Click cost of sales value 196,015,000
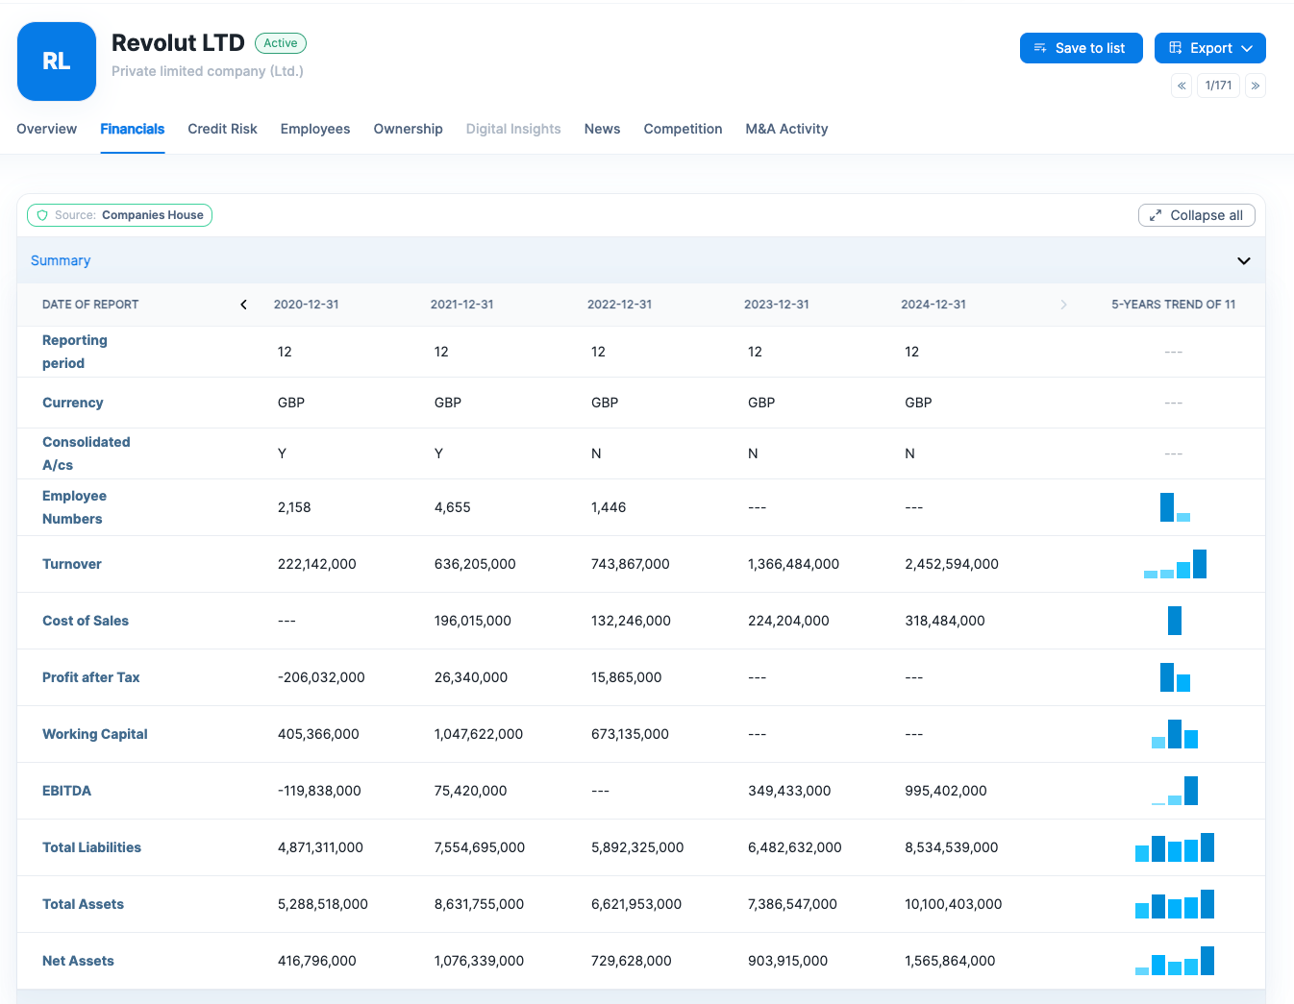 pos(473,621)
